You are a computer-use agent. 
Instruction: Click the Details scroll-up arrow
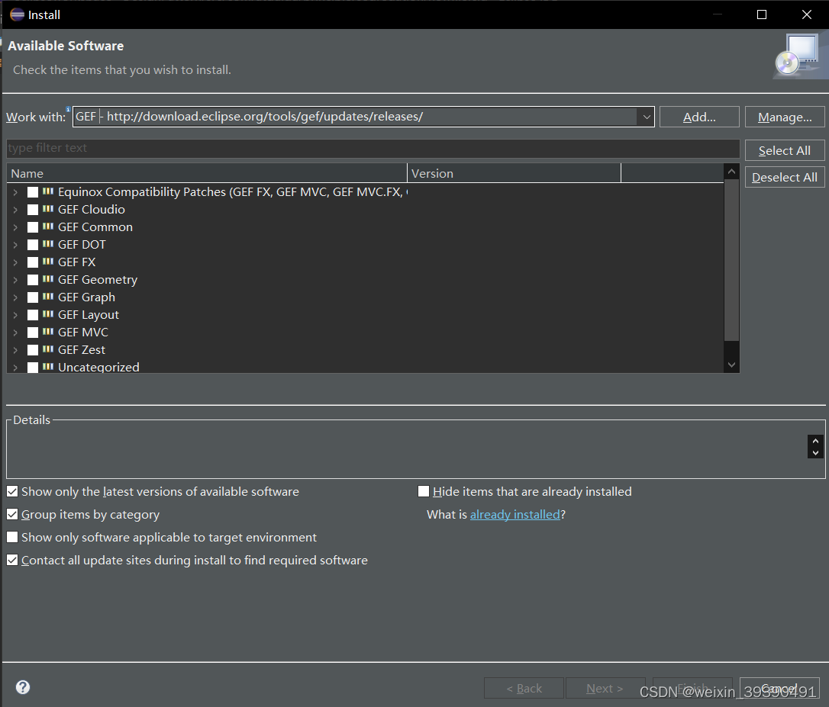point(815,441)
